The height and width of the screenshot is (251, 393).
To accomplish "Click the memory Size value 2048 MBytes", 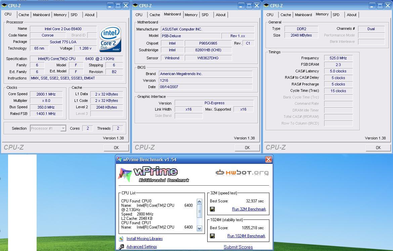I will tap(301, 35).
